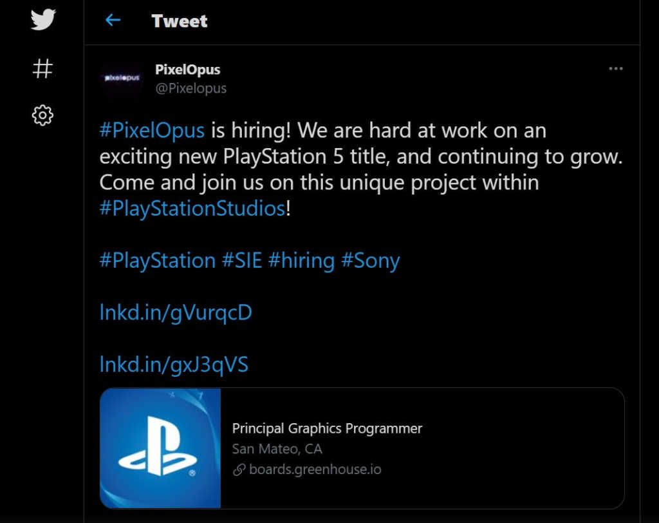Click the #PlayStationStudios hashtag
Screen dimensions: 659x523
point(192,208)
